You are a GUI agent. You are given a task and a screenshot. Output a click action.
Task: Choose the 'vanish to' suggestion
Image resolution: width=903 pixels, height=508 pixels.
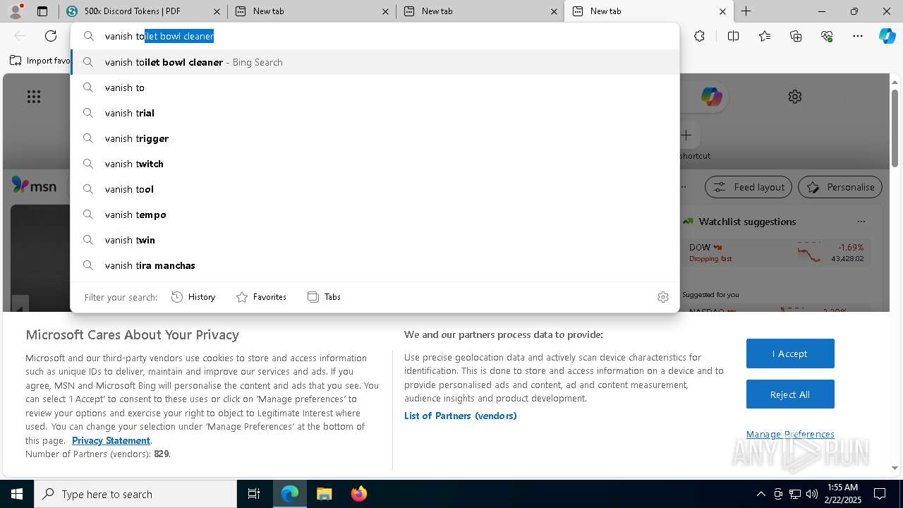click(375, 87)
